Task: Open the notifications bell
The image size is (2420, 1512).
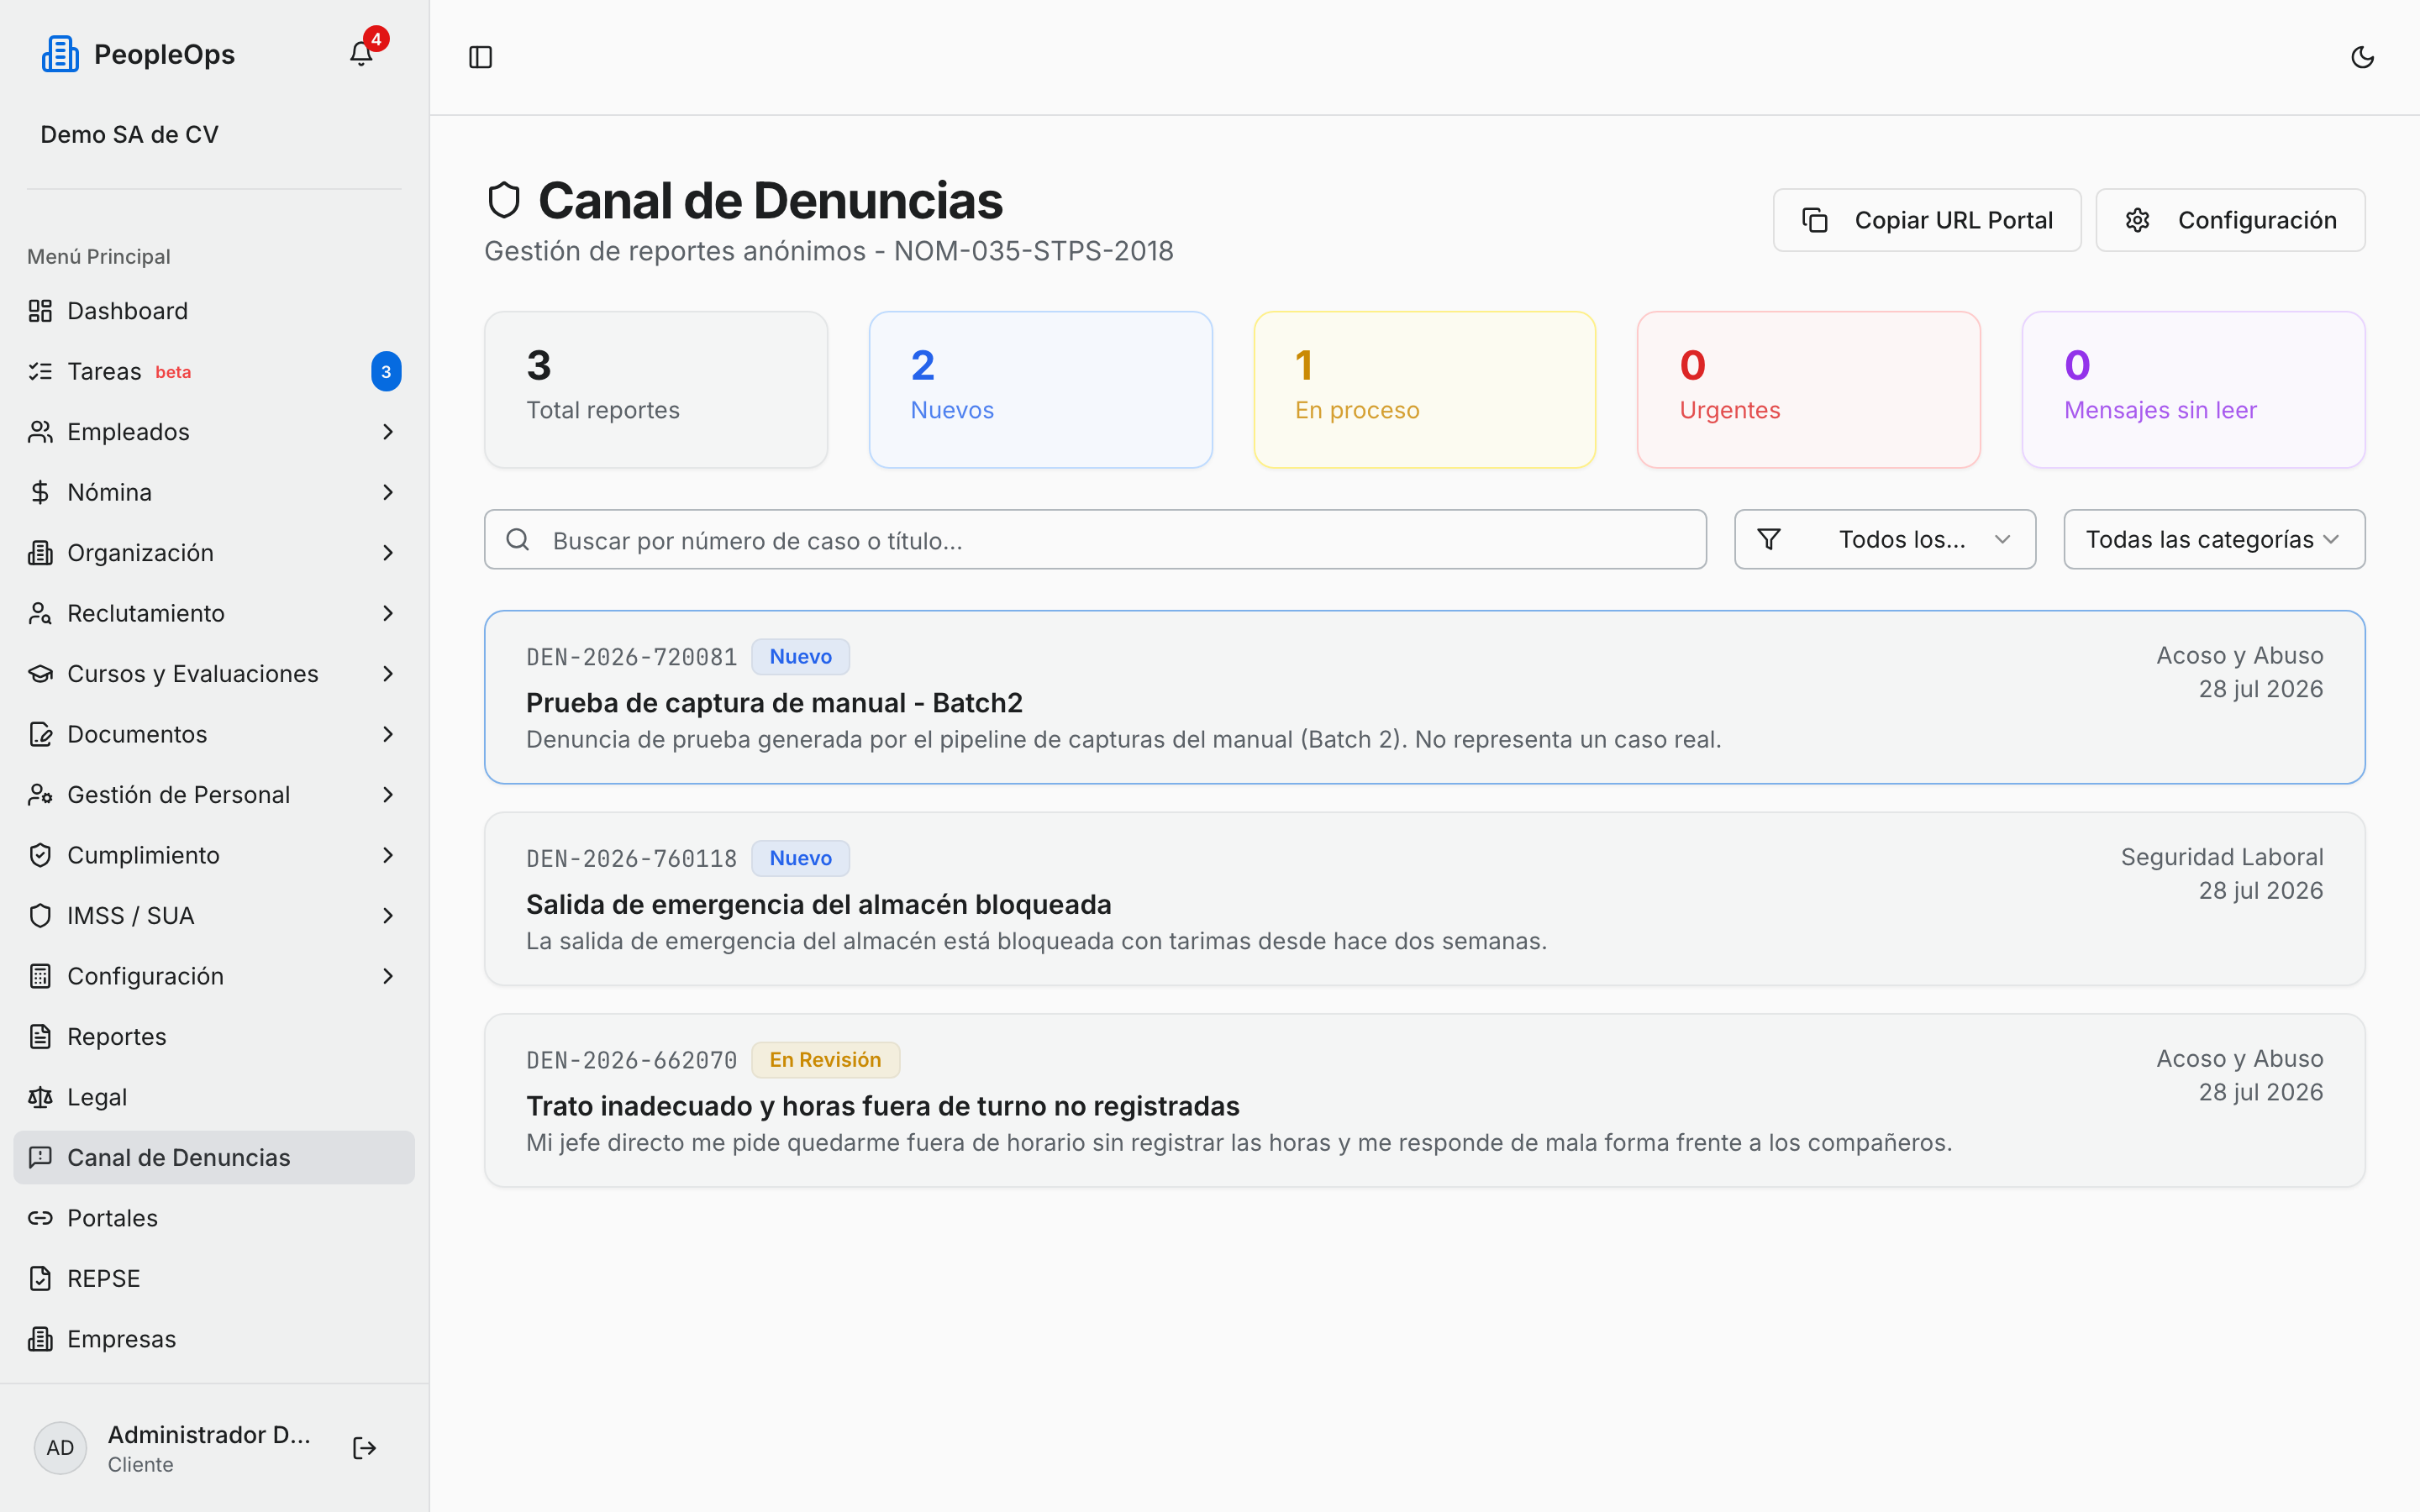Action: [361, 54]
